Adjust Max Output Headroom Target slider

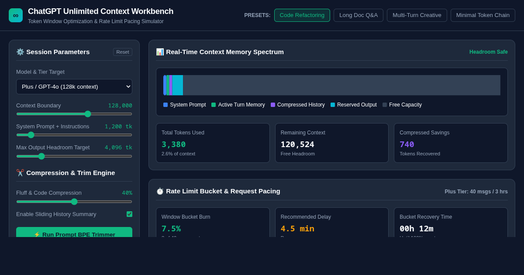[x=74, y=156]
